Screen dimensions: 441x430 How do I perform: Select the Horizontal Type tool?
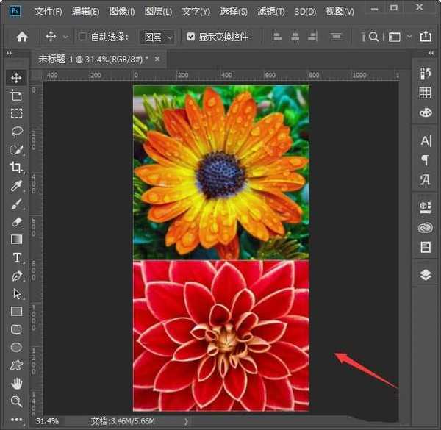click(x=16, y=257)
